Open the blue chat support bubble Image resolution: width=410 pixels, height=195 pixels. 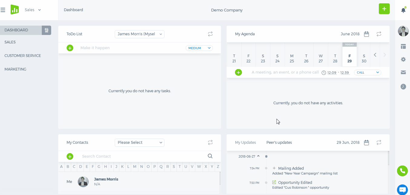(x=402, y=190)
